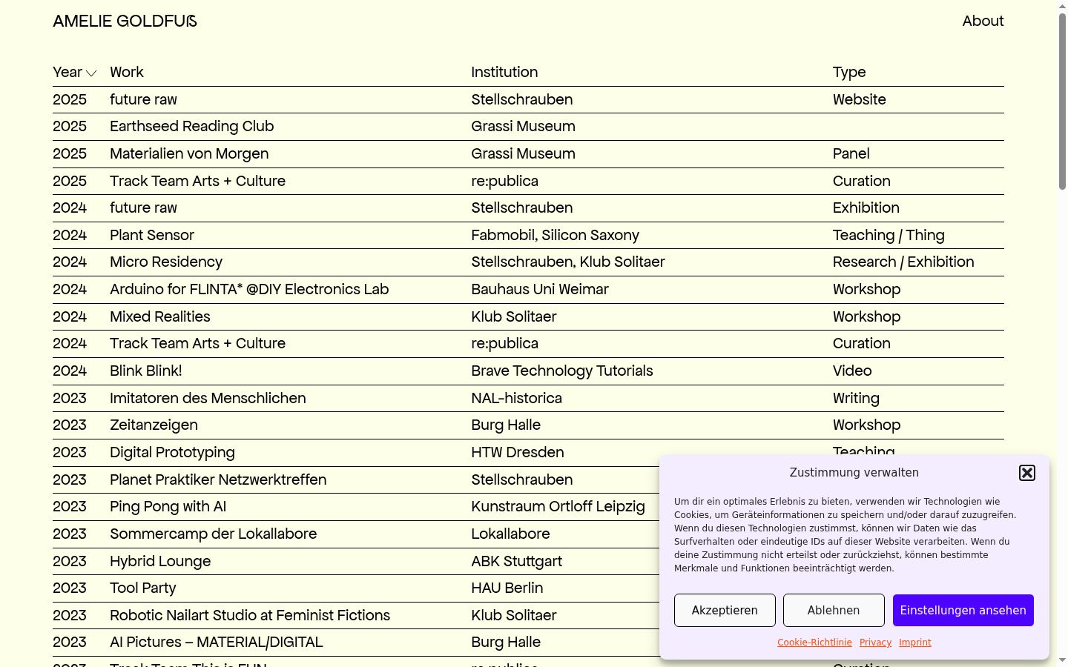Open the 2025 'future raw' work entry

(143, 100)
